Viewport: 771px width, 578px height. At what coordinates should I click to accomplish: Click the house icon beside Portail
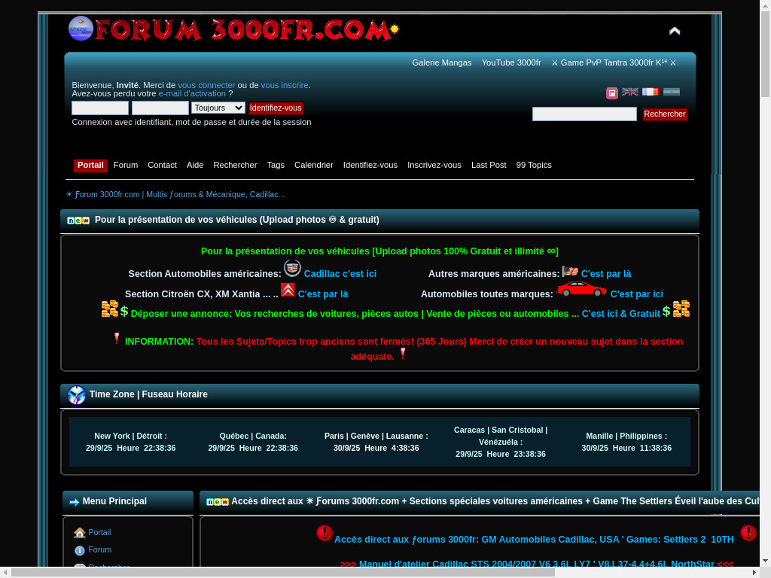coord(79,533)
